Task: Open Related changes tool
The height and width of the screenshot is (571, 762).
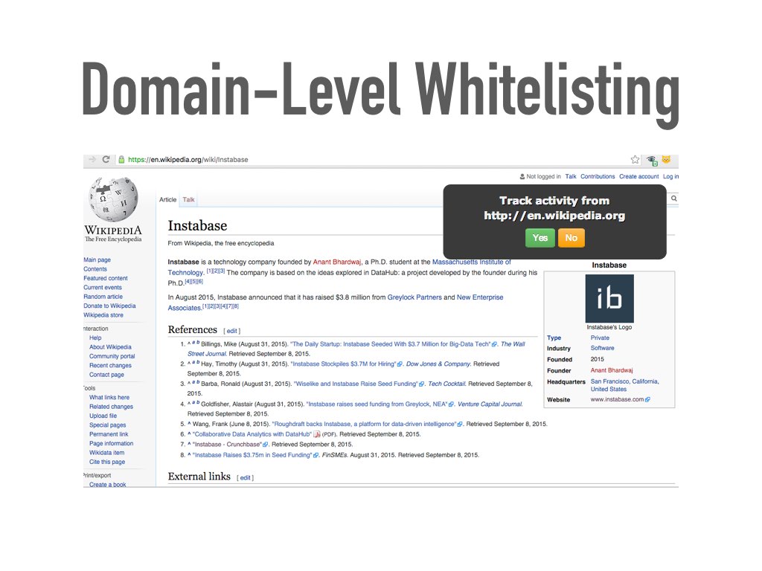Action: pyautogui.click(x=112, y=407)
